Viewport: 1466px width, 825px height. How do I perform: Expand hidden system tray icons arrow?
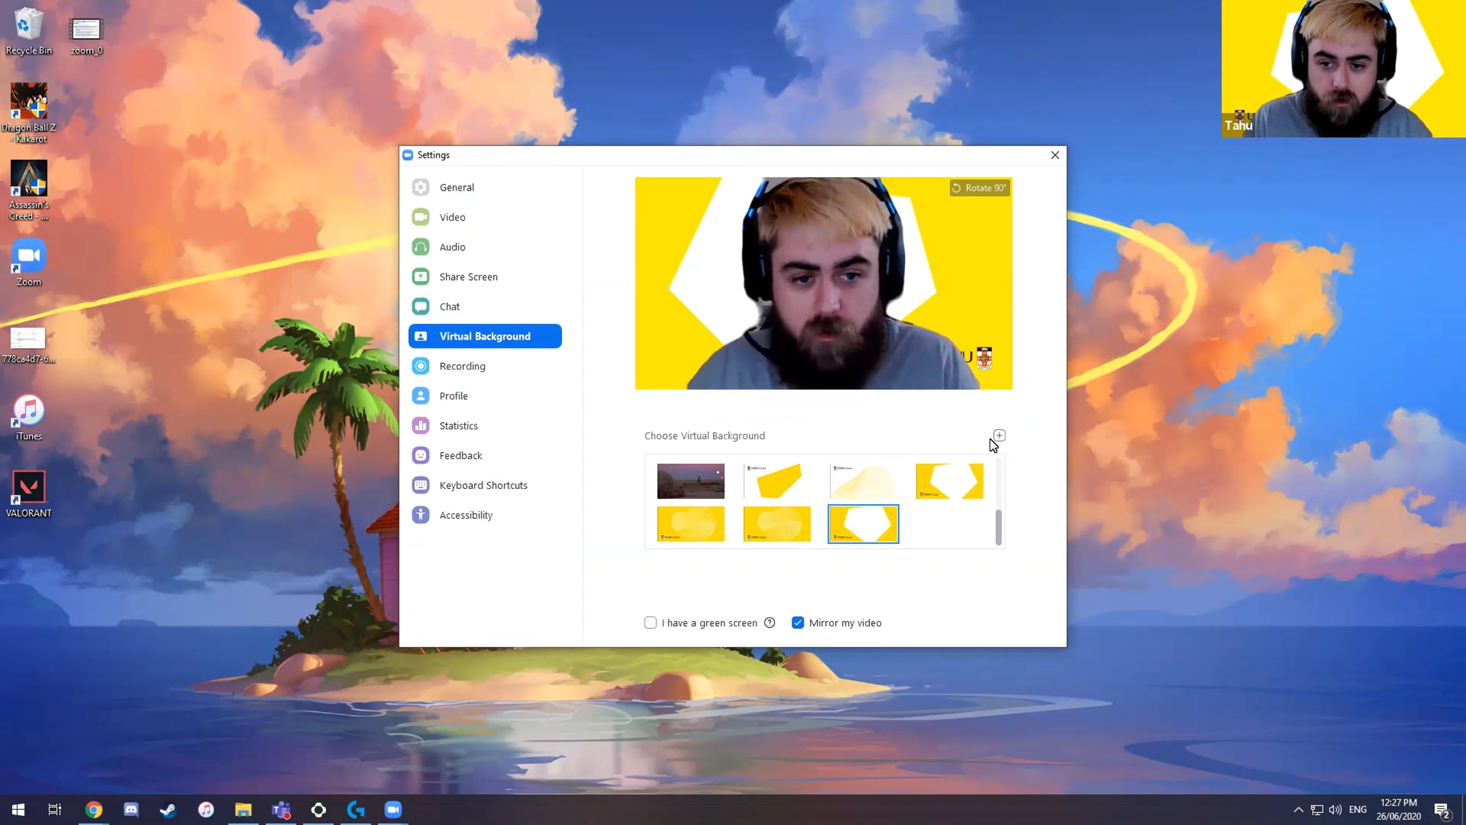(x=1298, y=810)
